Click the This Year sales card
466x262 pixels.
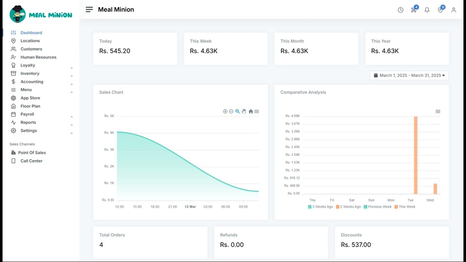coord(407,49)
